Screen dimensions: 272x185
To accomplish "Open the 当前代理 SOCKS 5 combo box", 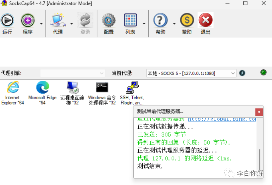I will tap(191, 73).
